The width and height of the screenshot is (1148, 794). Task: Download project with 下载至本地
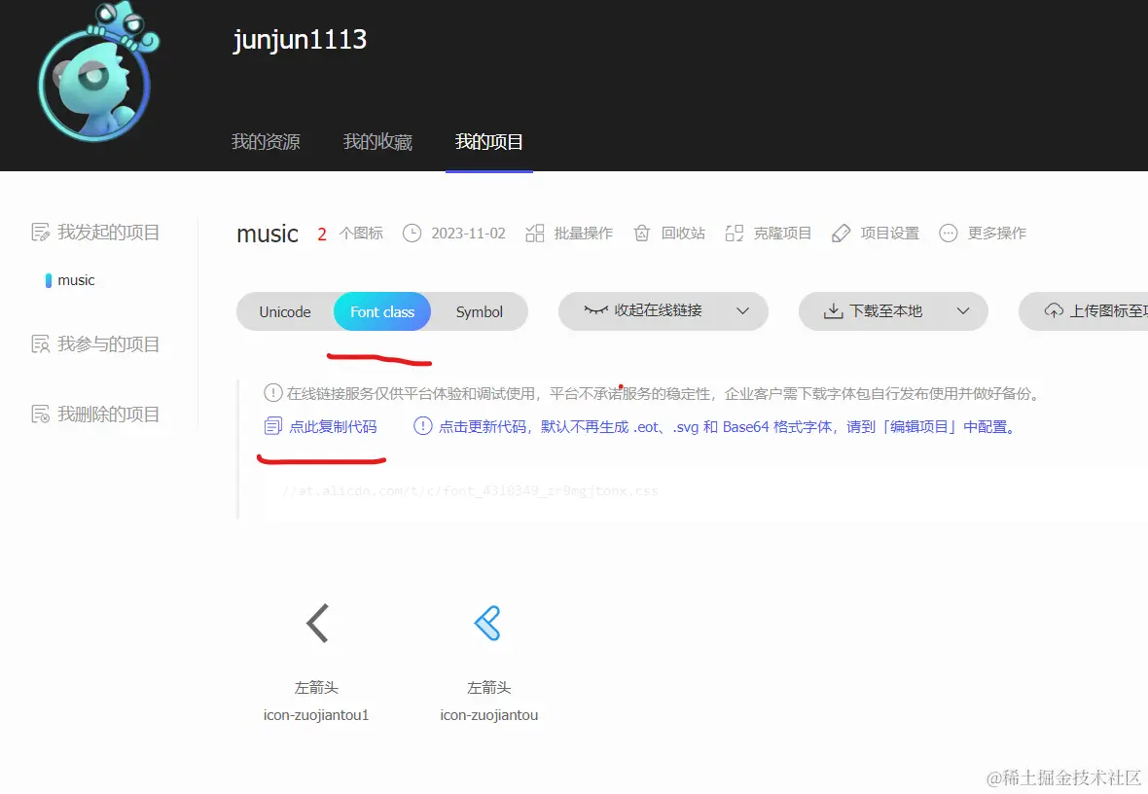click(885, 311)
